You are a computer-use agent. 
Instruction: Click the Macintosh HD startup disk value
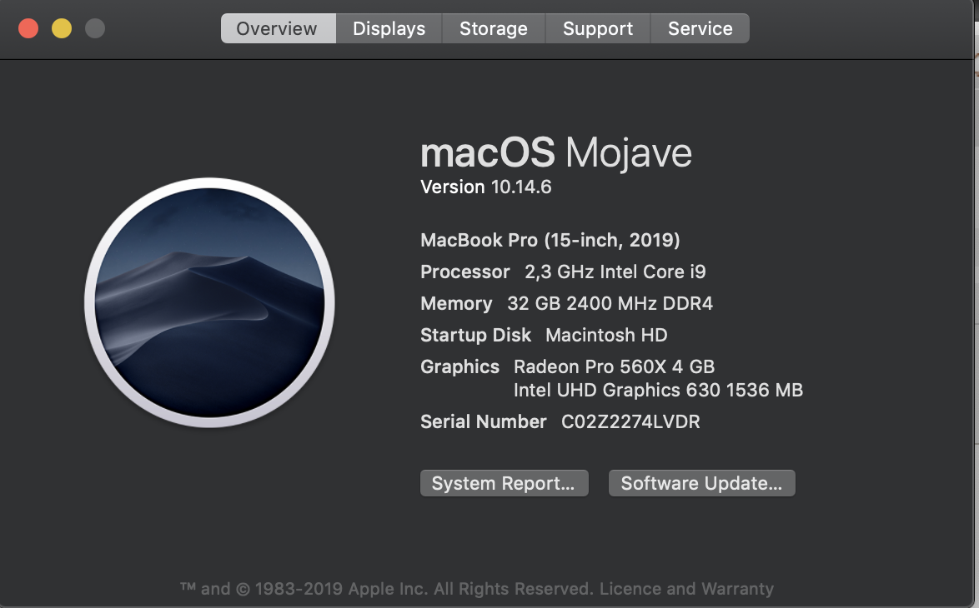606,335
